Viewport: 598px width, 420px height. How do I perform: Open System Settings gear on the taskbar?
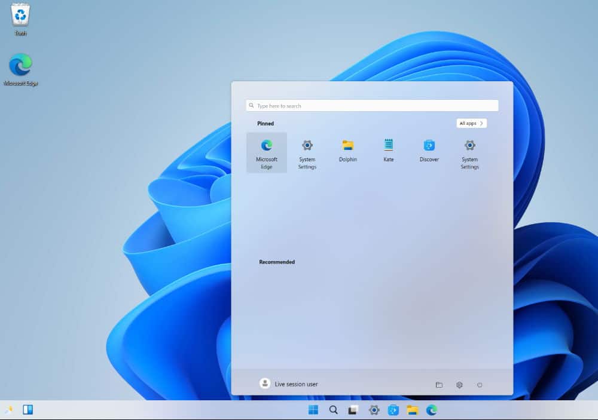point(374,410)
